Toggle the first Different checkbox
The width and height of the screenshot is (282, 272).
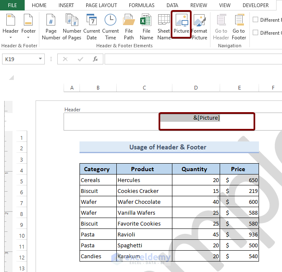255,19
